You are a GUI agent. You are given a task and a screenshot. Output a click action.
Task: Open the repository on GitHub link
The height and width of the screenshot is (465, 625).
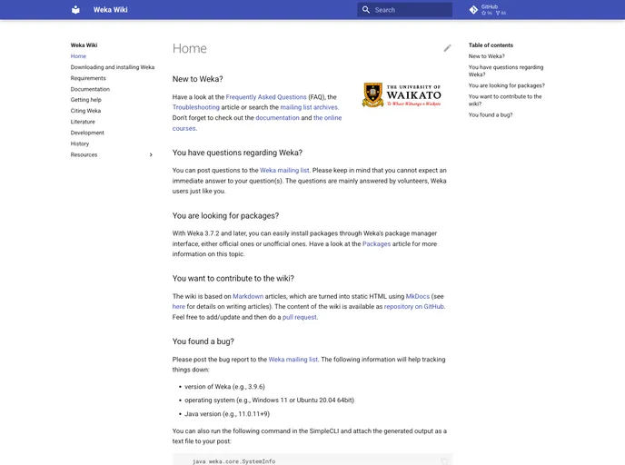click(x=413, y=306)
